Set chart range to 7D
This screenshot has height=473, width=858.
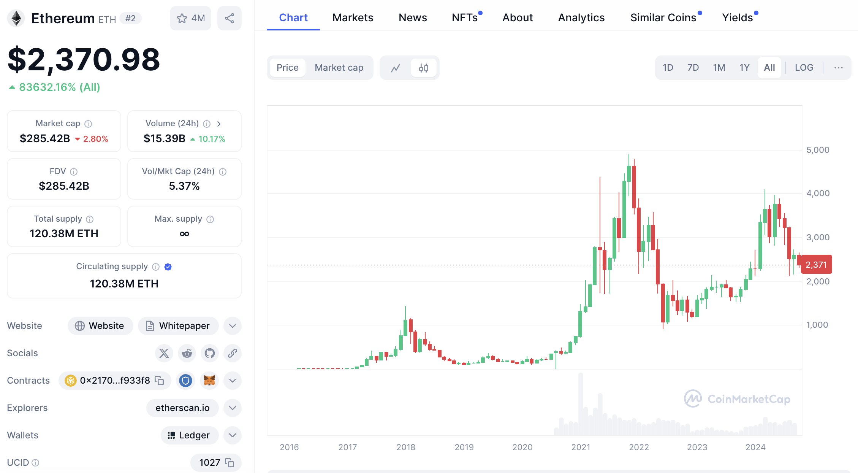click(693, 68)
